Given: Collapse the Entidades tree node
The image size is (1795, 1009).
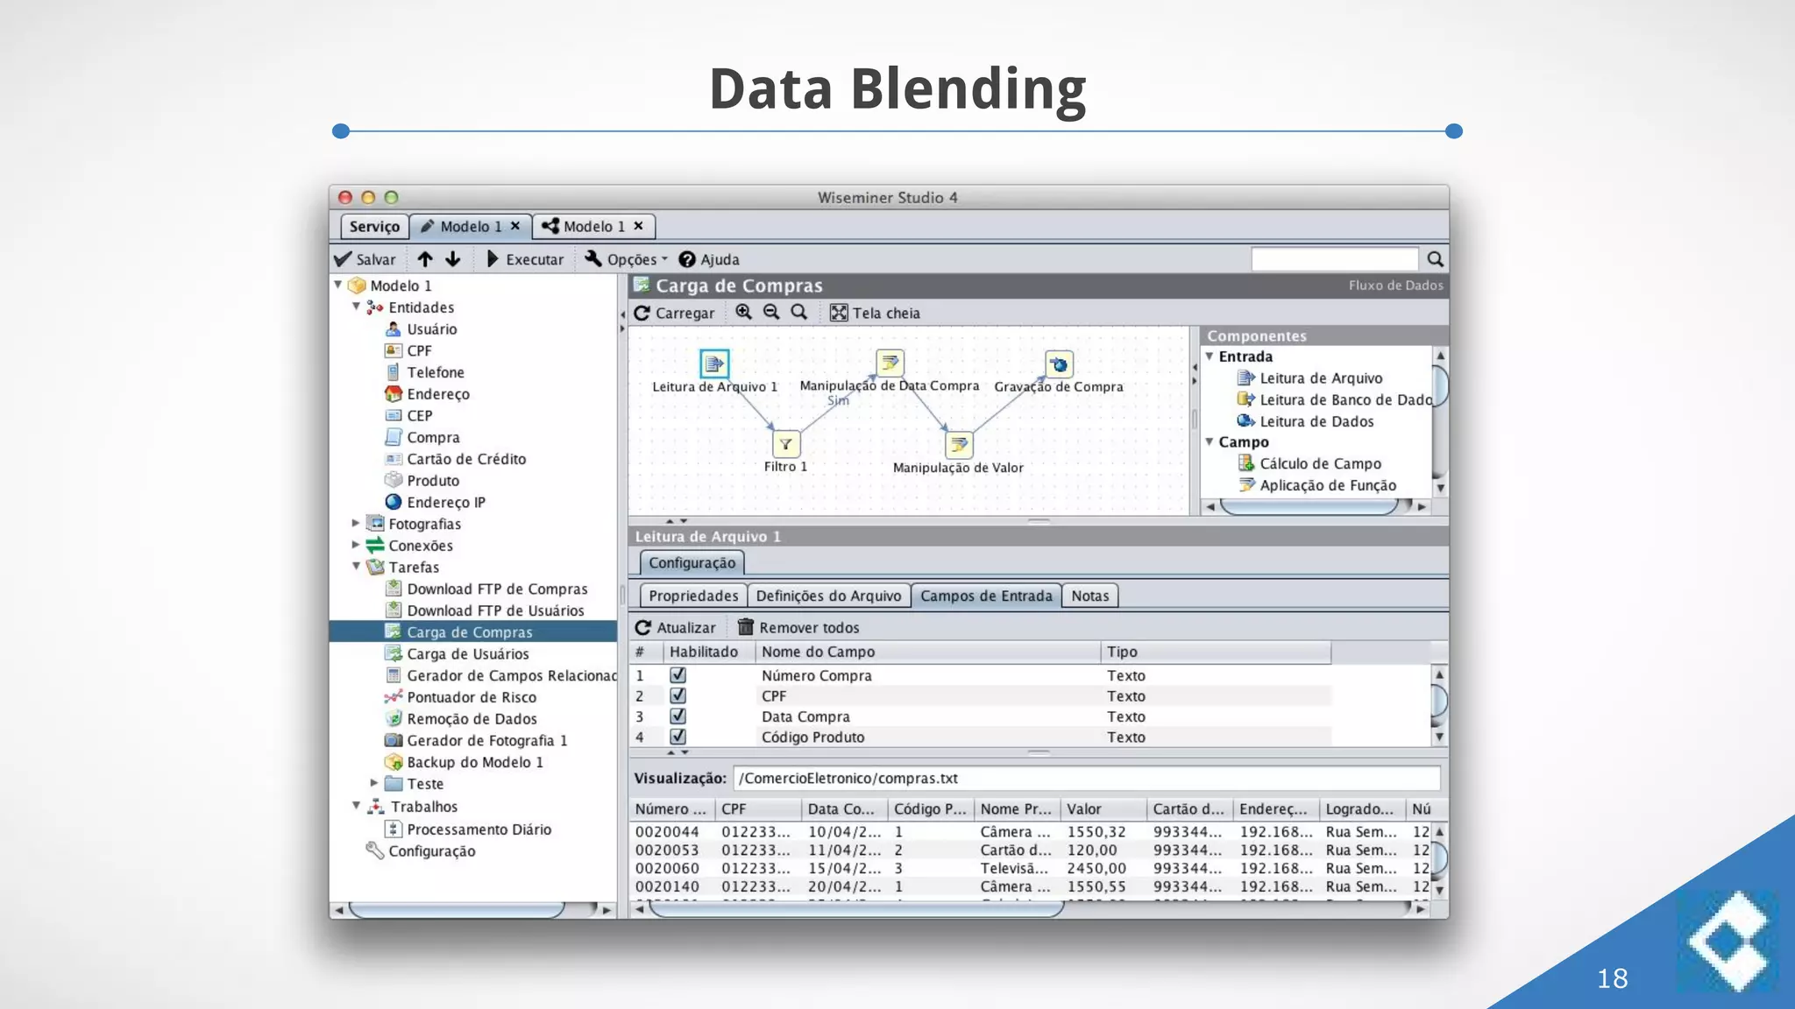Looking at the screenshot, I should [x=357, y=307].
